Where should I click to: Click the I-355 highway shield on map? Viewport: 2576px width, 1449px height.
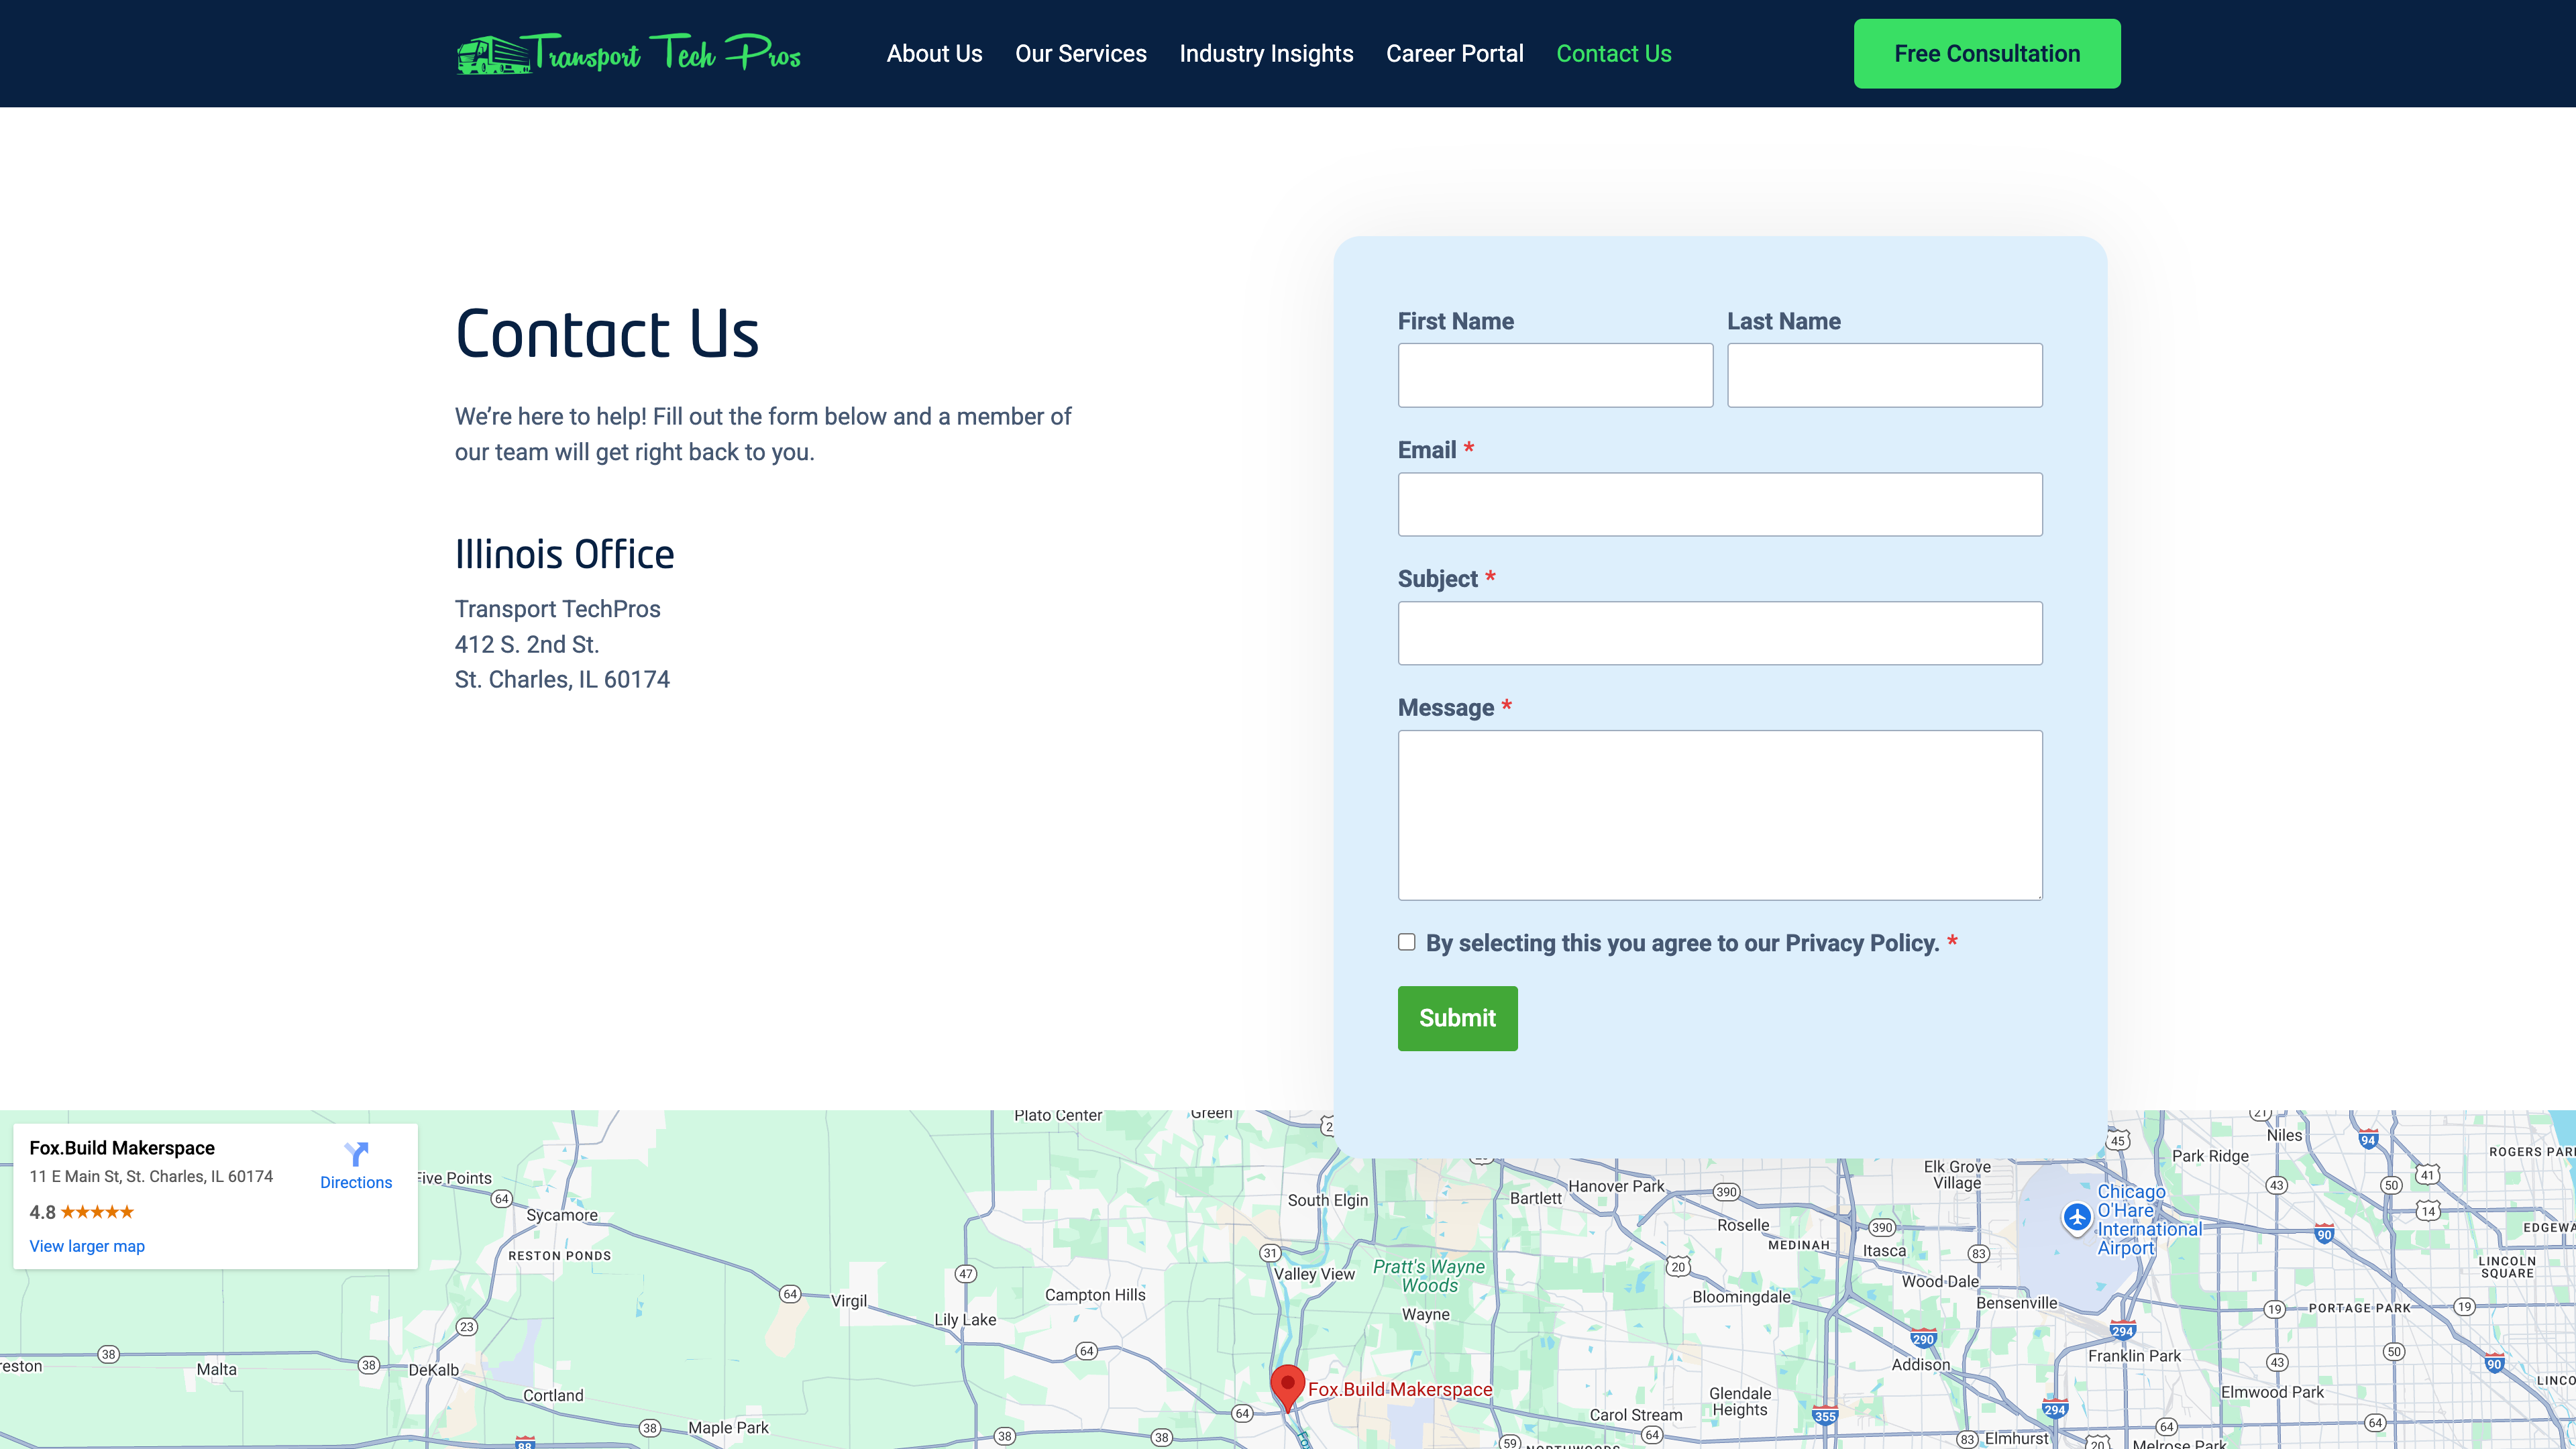click(1825, 1415)
